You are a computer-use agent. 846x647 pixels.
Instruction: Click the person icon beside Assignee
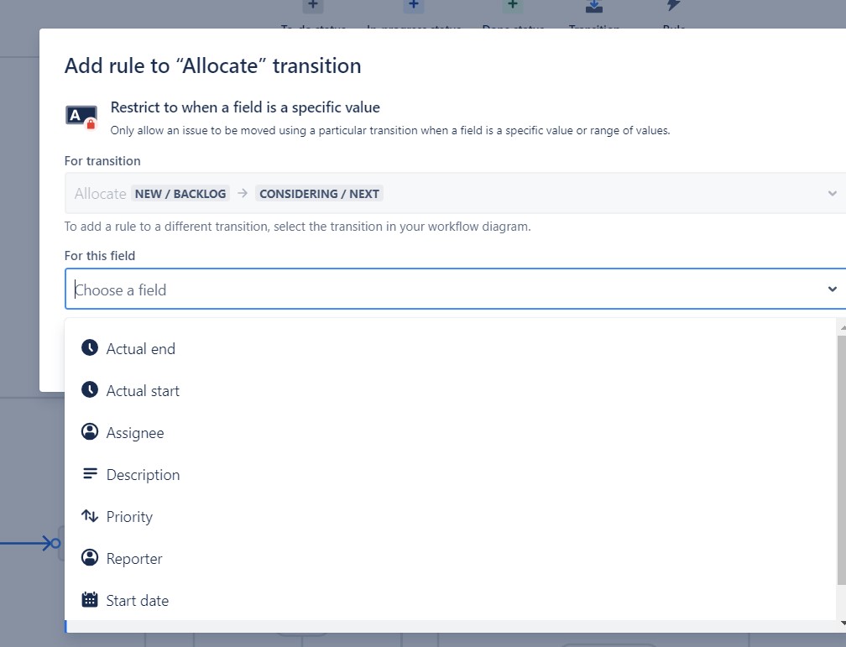(90, 431)
